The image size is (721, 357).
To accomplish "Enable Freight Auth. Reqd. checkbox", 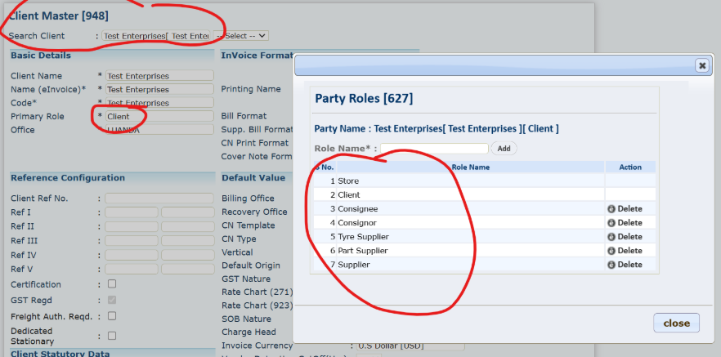I will click(x=112, y=315).
